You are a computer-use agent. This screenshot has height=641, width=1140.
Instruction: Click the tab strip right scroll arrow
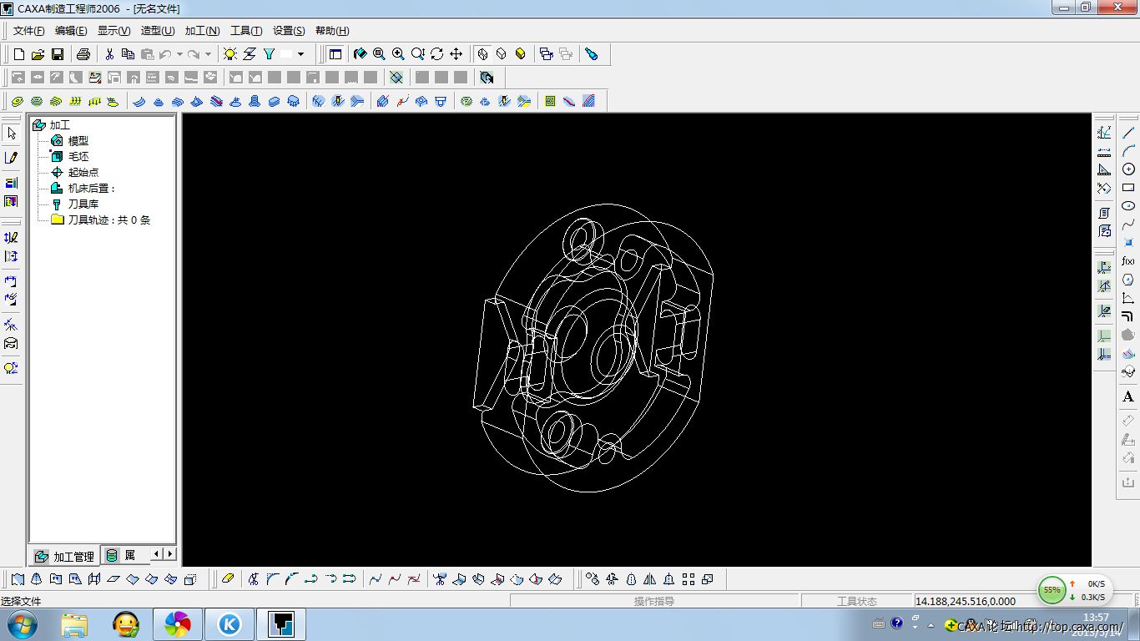pyautogui.click(x=170, y=554)
